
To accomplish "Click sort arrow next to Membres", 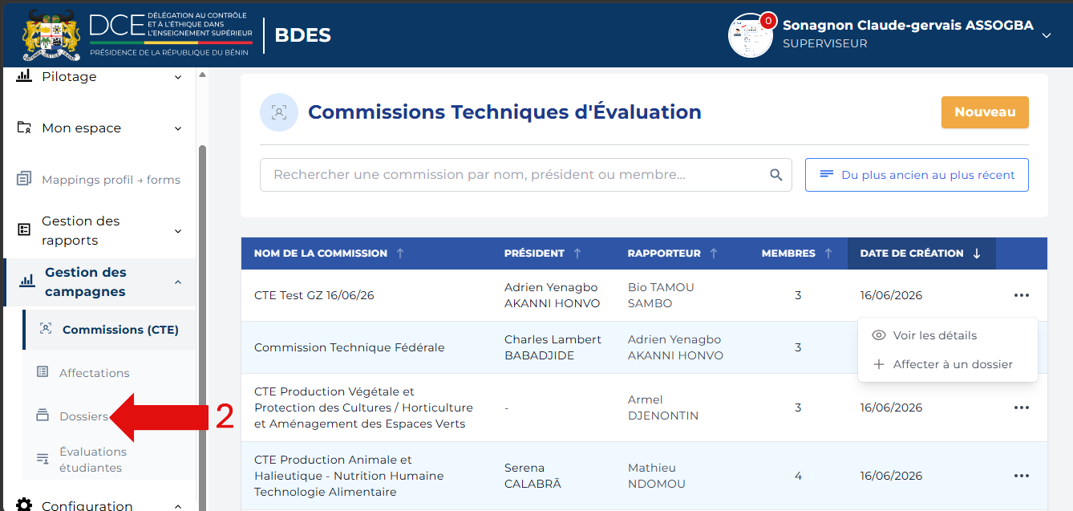I will pyautogui.click(x=828, y=253).
